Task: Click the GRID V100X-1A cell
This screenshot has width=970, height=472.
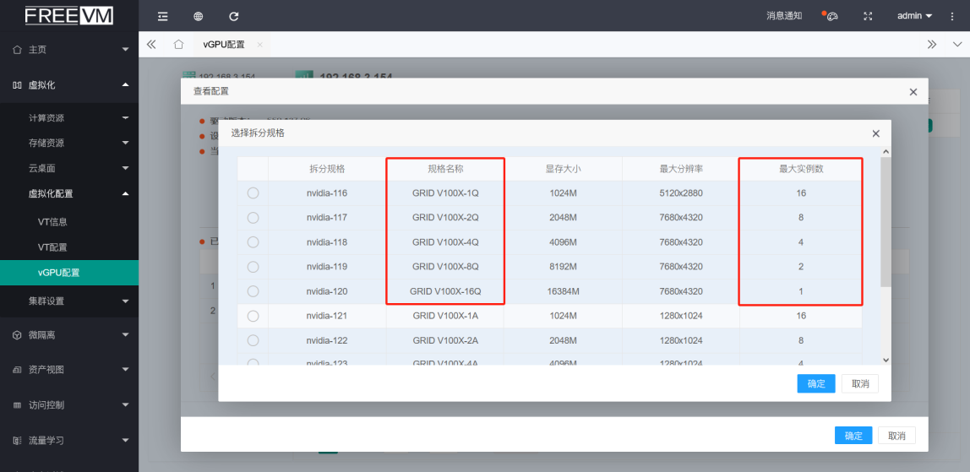Action: click(445, 316)
